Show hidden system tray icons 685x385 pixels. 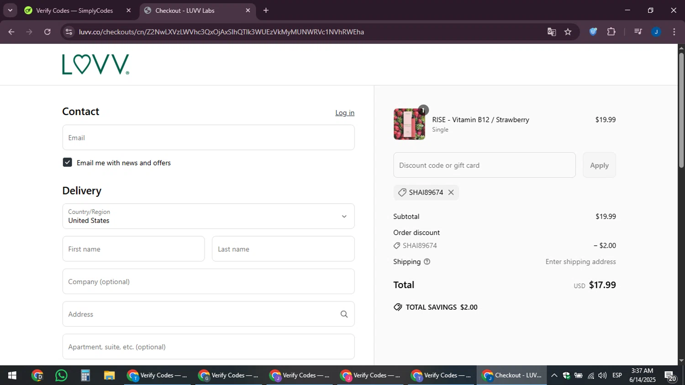pyautogui.click(x=554, y=375)
